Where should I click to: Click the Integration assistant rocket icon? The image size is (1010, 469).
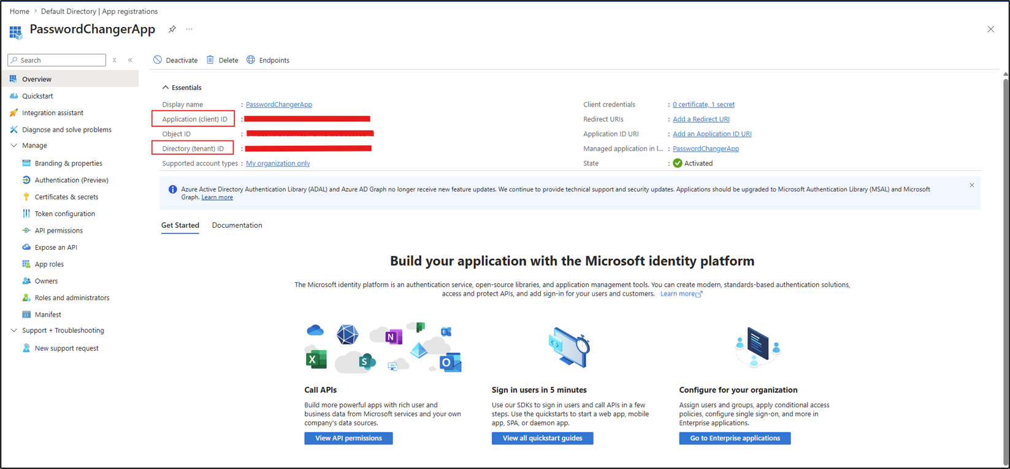coord(13,113)
